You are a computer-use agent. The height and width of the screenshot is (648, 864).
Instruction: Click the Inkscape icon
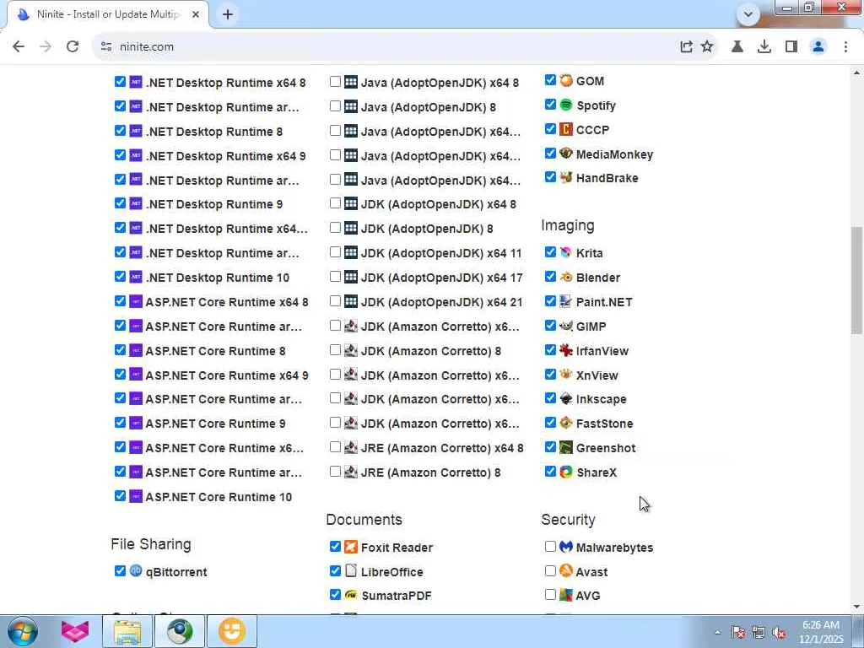click(x=566, y=398)
